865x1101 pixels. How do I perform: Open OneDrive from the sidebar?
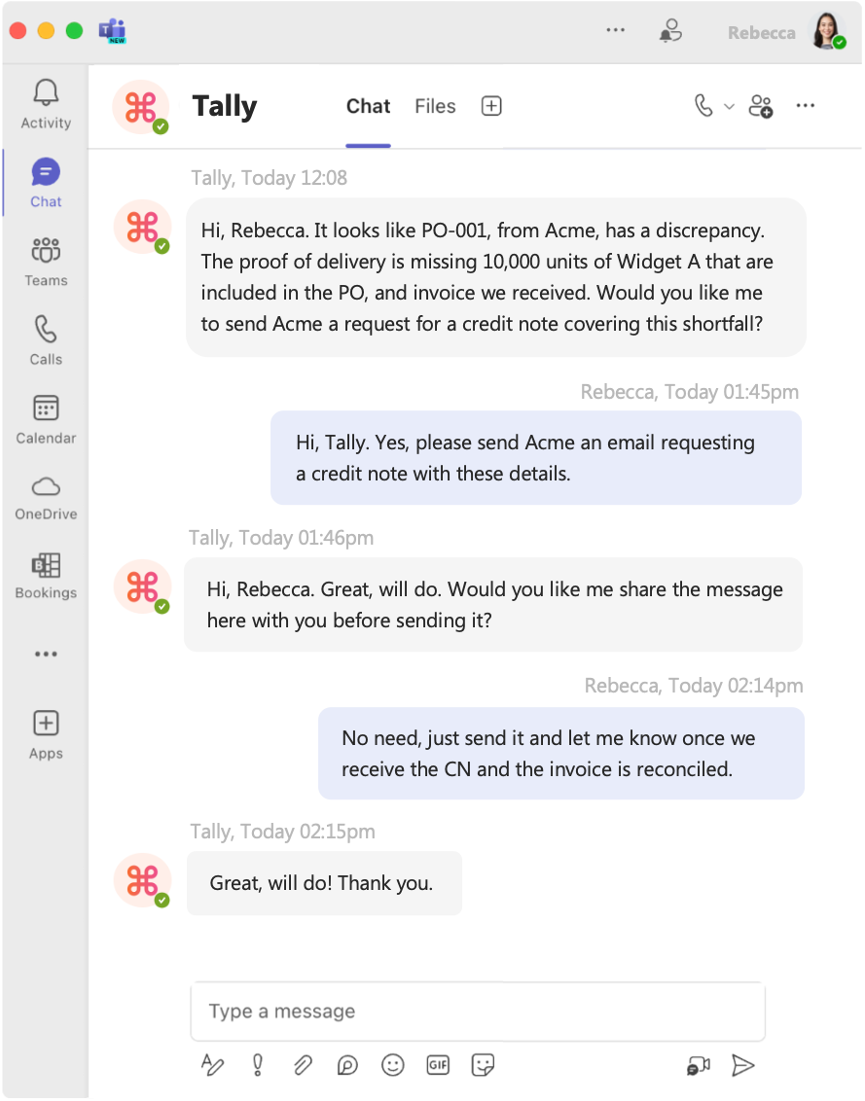[46, 496]
